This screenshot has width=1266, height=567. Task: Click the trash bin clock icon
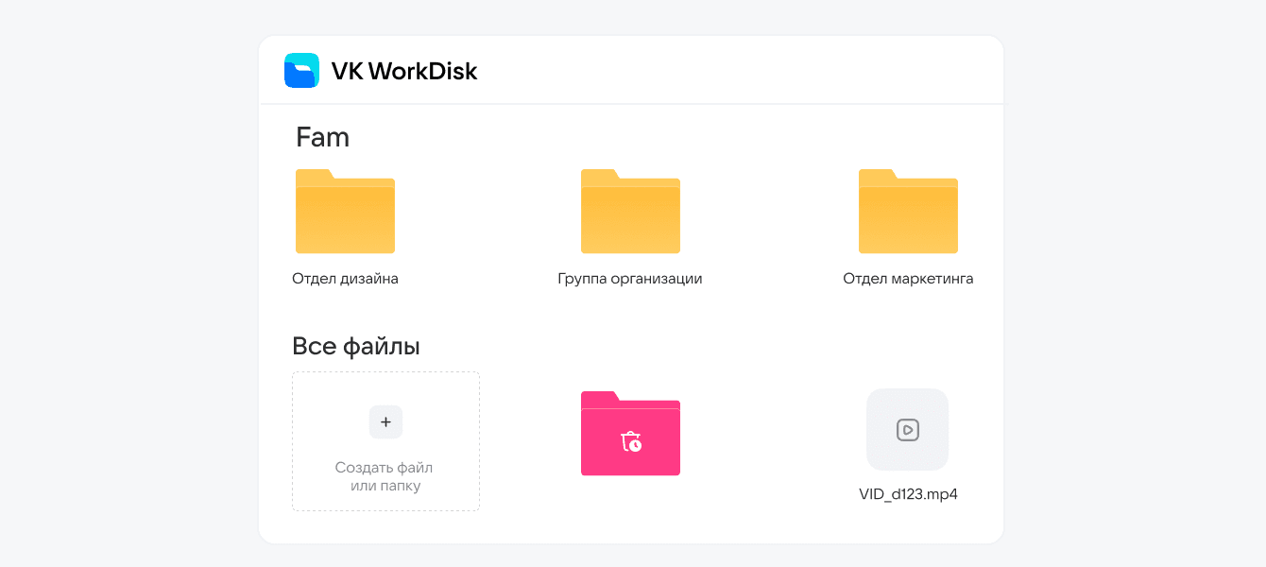pos(631,441)
